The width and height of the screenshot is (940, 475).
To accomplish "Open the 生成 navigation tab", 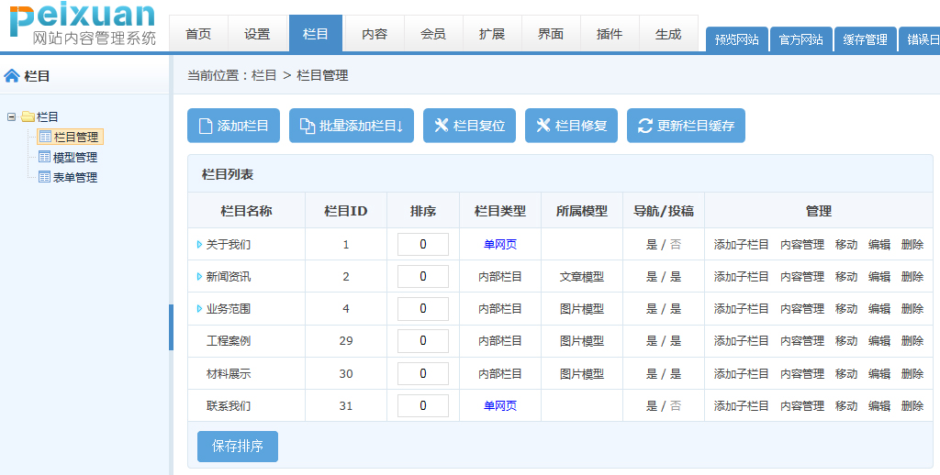I will (x=668, y=34).
